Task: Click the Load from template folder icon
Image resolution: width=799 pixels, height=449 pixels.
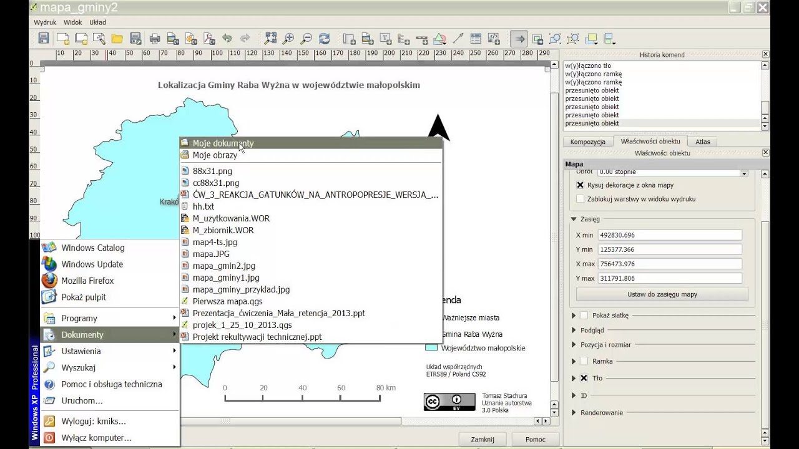Action: tap(117, 39)
